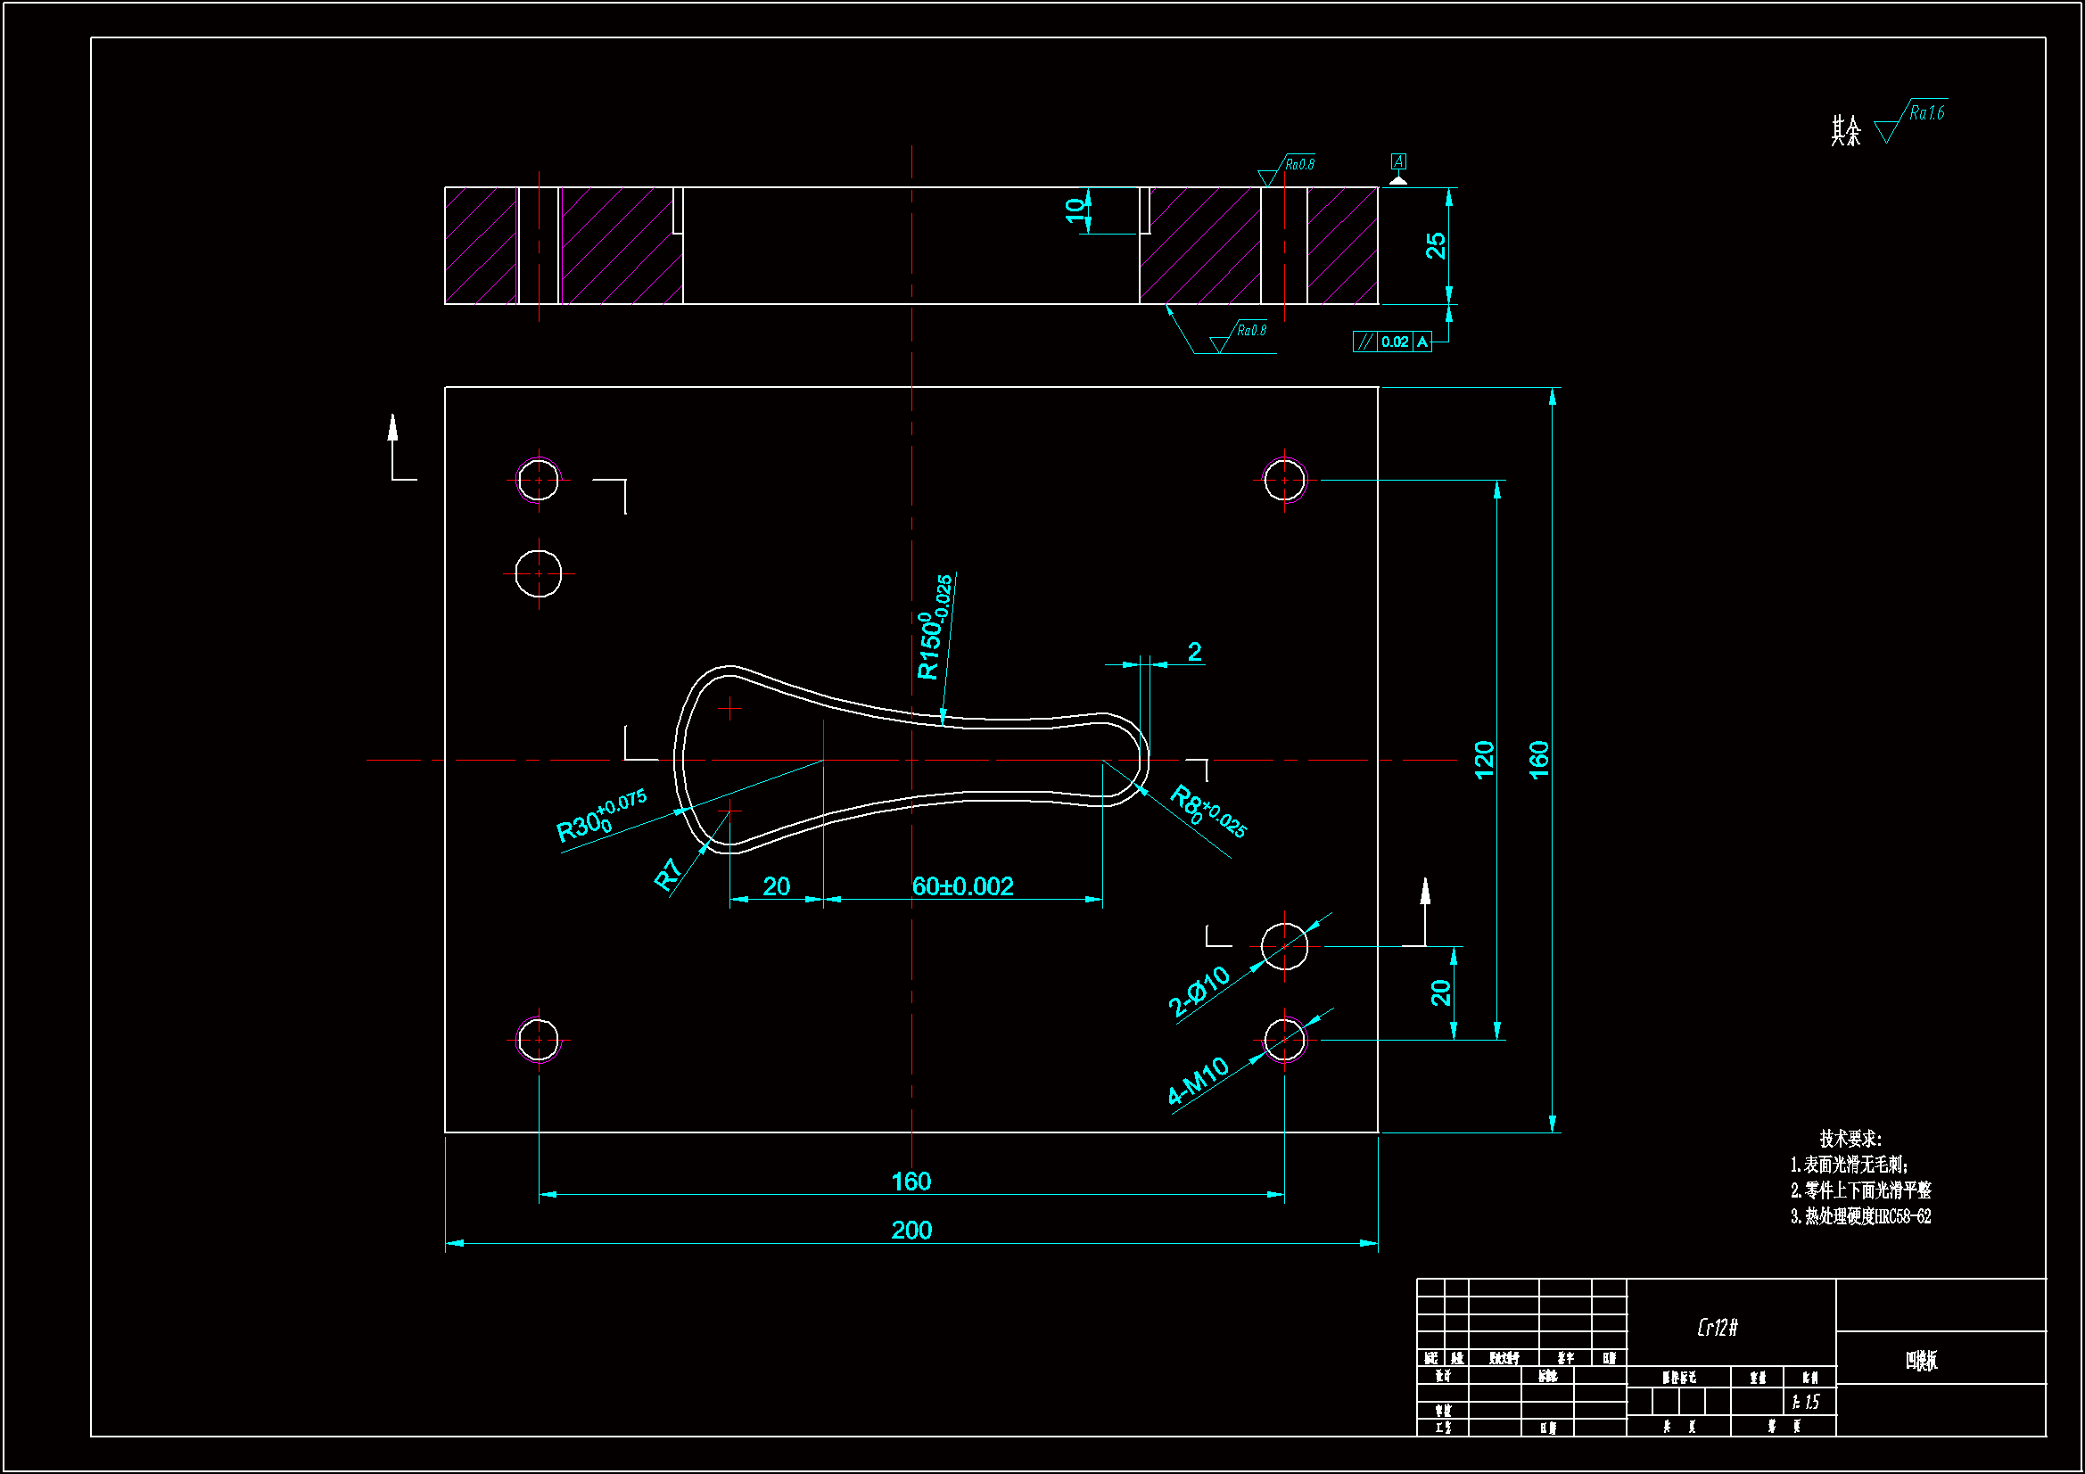Image resolution: width=2085 pixels, height=1474 pixels.
Task: Select the 200 overall width dimension text
Action: [x=911, y=1231]
